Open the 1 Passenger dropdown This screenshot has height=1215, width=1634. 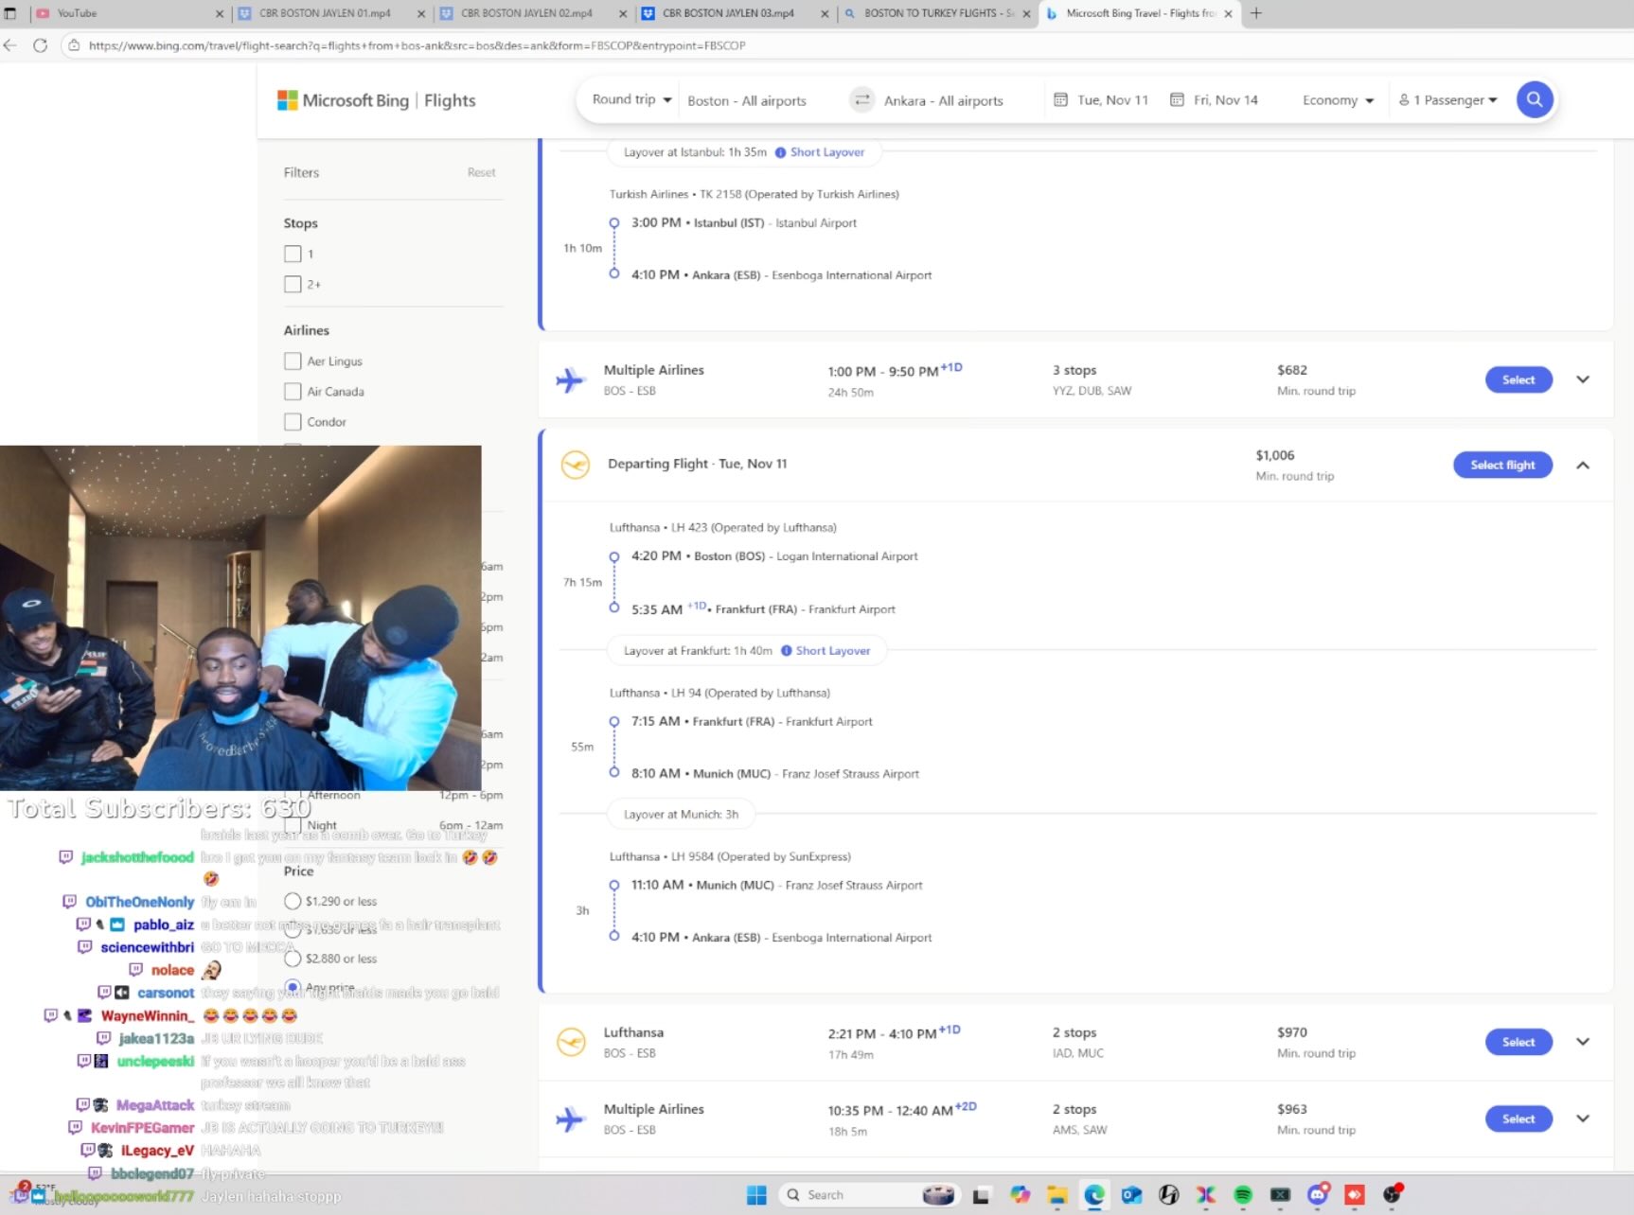pos(1448,100)
